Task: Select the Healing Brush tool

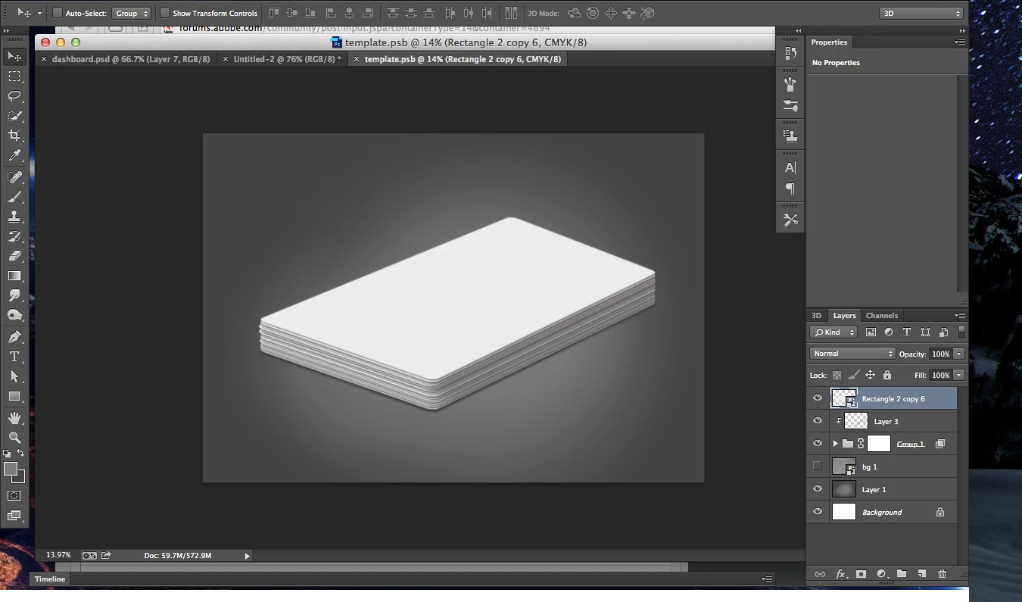Action: pos(14,176)
